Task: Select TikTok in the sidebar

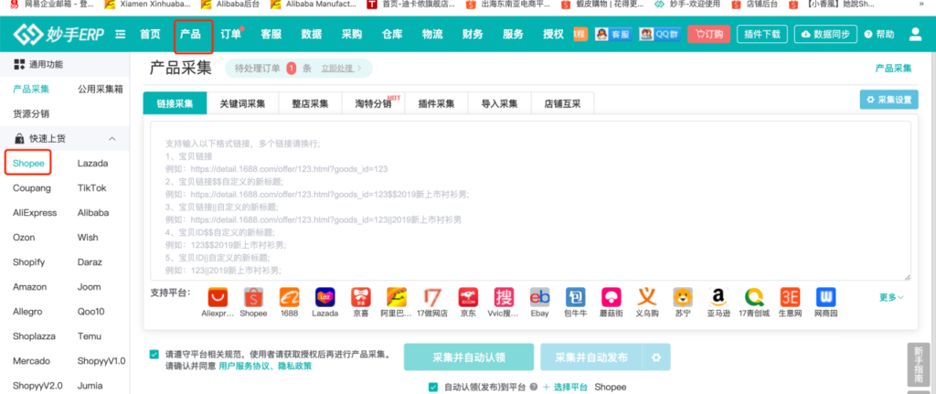Action: tap(92, 188)
